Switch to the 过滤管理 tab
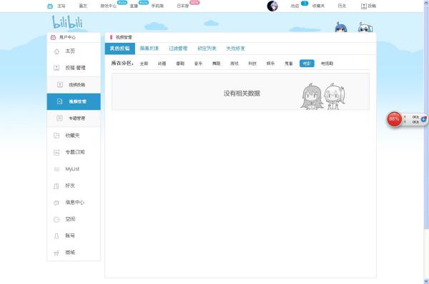The image size is (429, 284). (178, 49)
